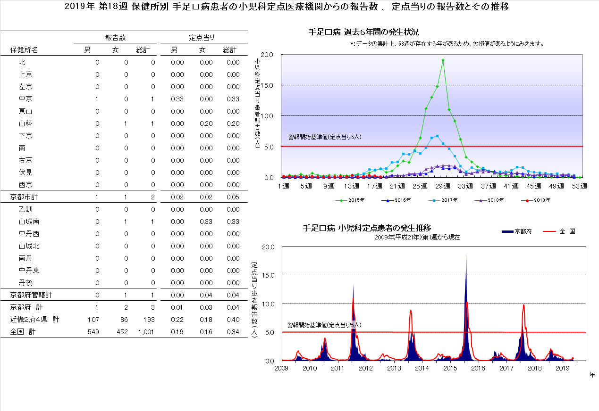Viewport: 599px width, 411px height.
Task: Click the 報告数 header group
Action: click(115, 38)
